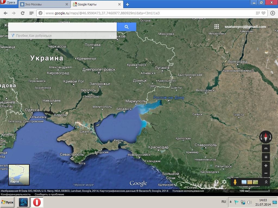
Task: Toggle the tilt view button
Action: [266, 148]
